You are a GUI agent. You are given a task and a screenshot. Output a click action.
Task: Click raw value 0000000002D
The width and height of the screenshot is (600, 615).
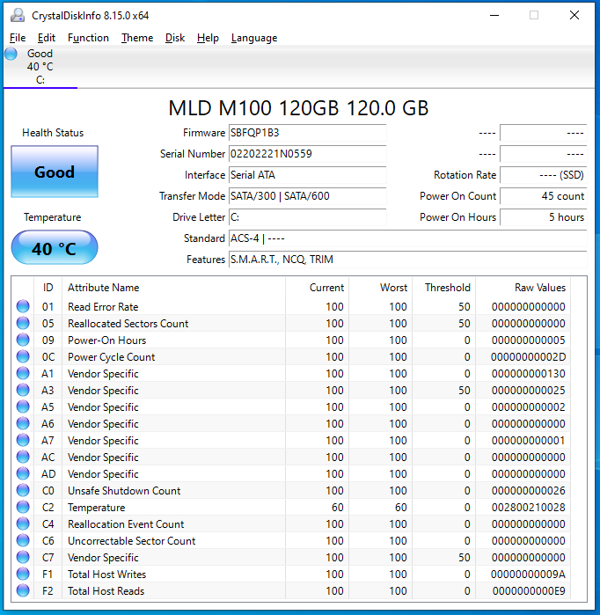coord(528,357)
